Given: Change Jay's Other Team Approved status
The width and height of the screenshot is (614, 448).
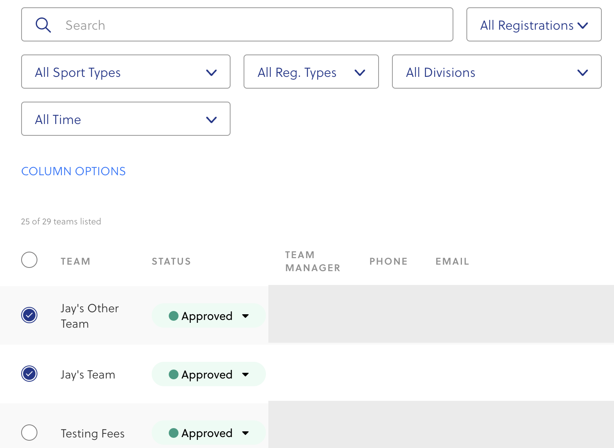Looking at the screenshot, I should click(x=209, y=316).
